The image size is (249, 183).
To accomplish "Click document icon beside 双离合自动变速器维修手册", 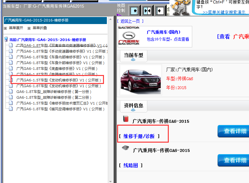I will tap(11, 46).
